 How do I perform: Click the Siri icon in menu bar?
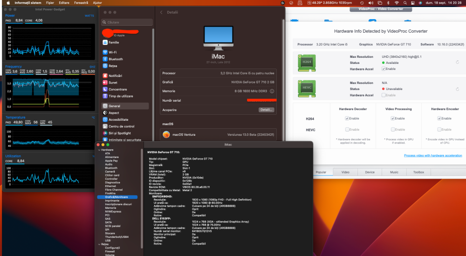tap(420, 3)
